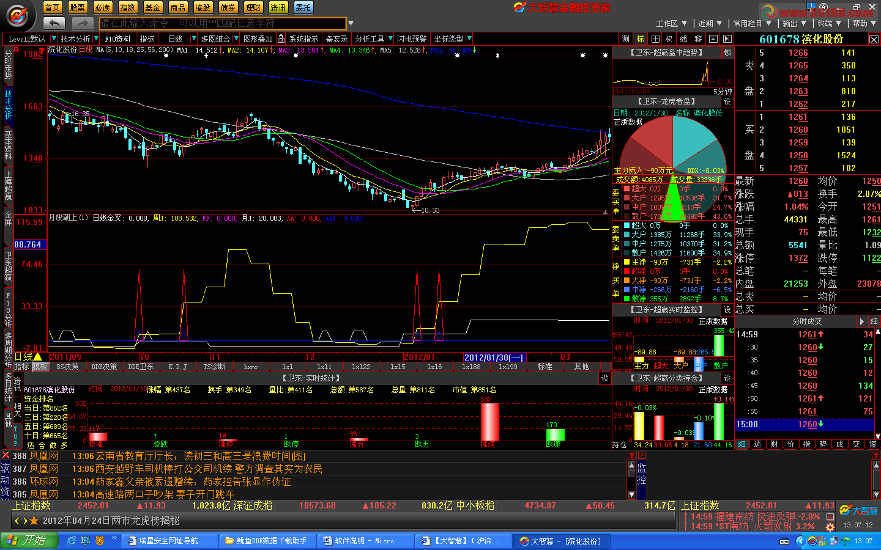This screenshot has height=550, width=881.
Task: Click the 权 adjustment icon
Action: (x=669, y=38)
